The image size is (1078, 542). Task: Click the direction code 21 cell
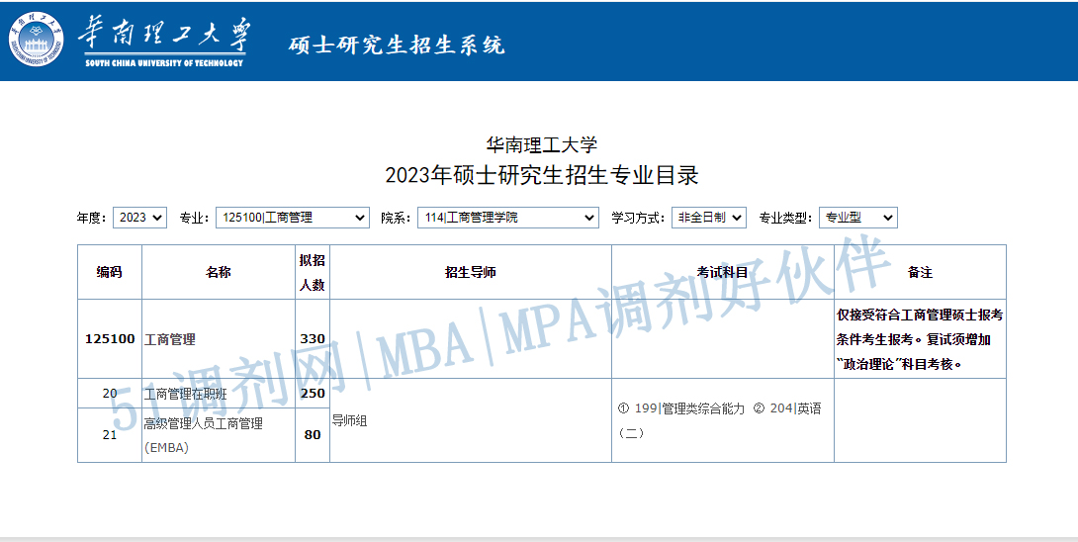(x=110, y=435)
